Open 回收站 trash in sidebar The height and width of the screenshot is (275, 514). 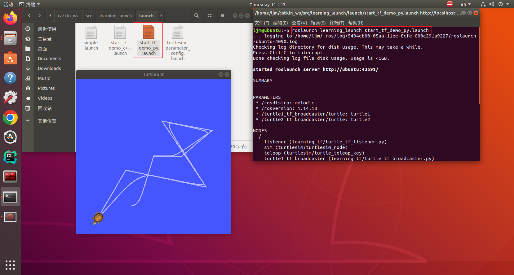(x=45, y=108)
